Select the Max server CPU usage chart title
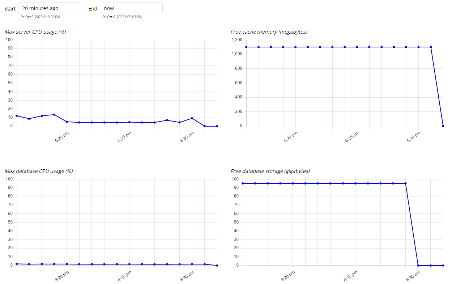Screen dimensions: 452x284 pyautogui.click(x=35, y=32)
